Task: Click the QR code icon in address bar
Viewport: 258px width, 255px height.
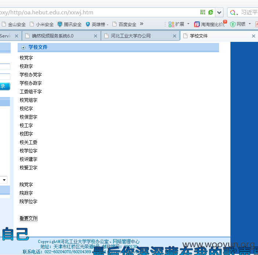Action: click(203, 12)
